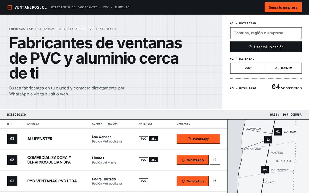Select map marker 01 near Santiago
This screenshot has width=309, height=193.
[278, 132]
